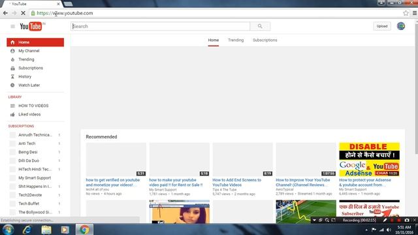Open 'How to Add End Screens' video
The image size is (418, 235).
(236, 182)
